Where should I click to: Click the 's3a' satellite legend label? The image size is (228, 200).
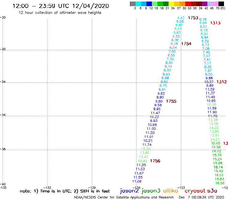(212, 191)
